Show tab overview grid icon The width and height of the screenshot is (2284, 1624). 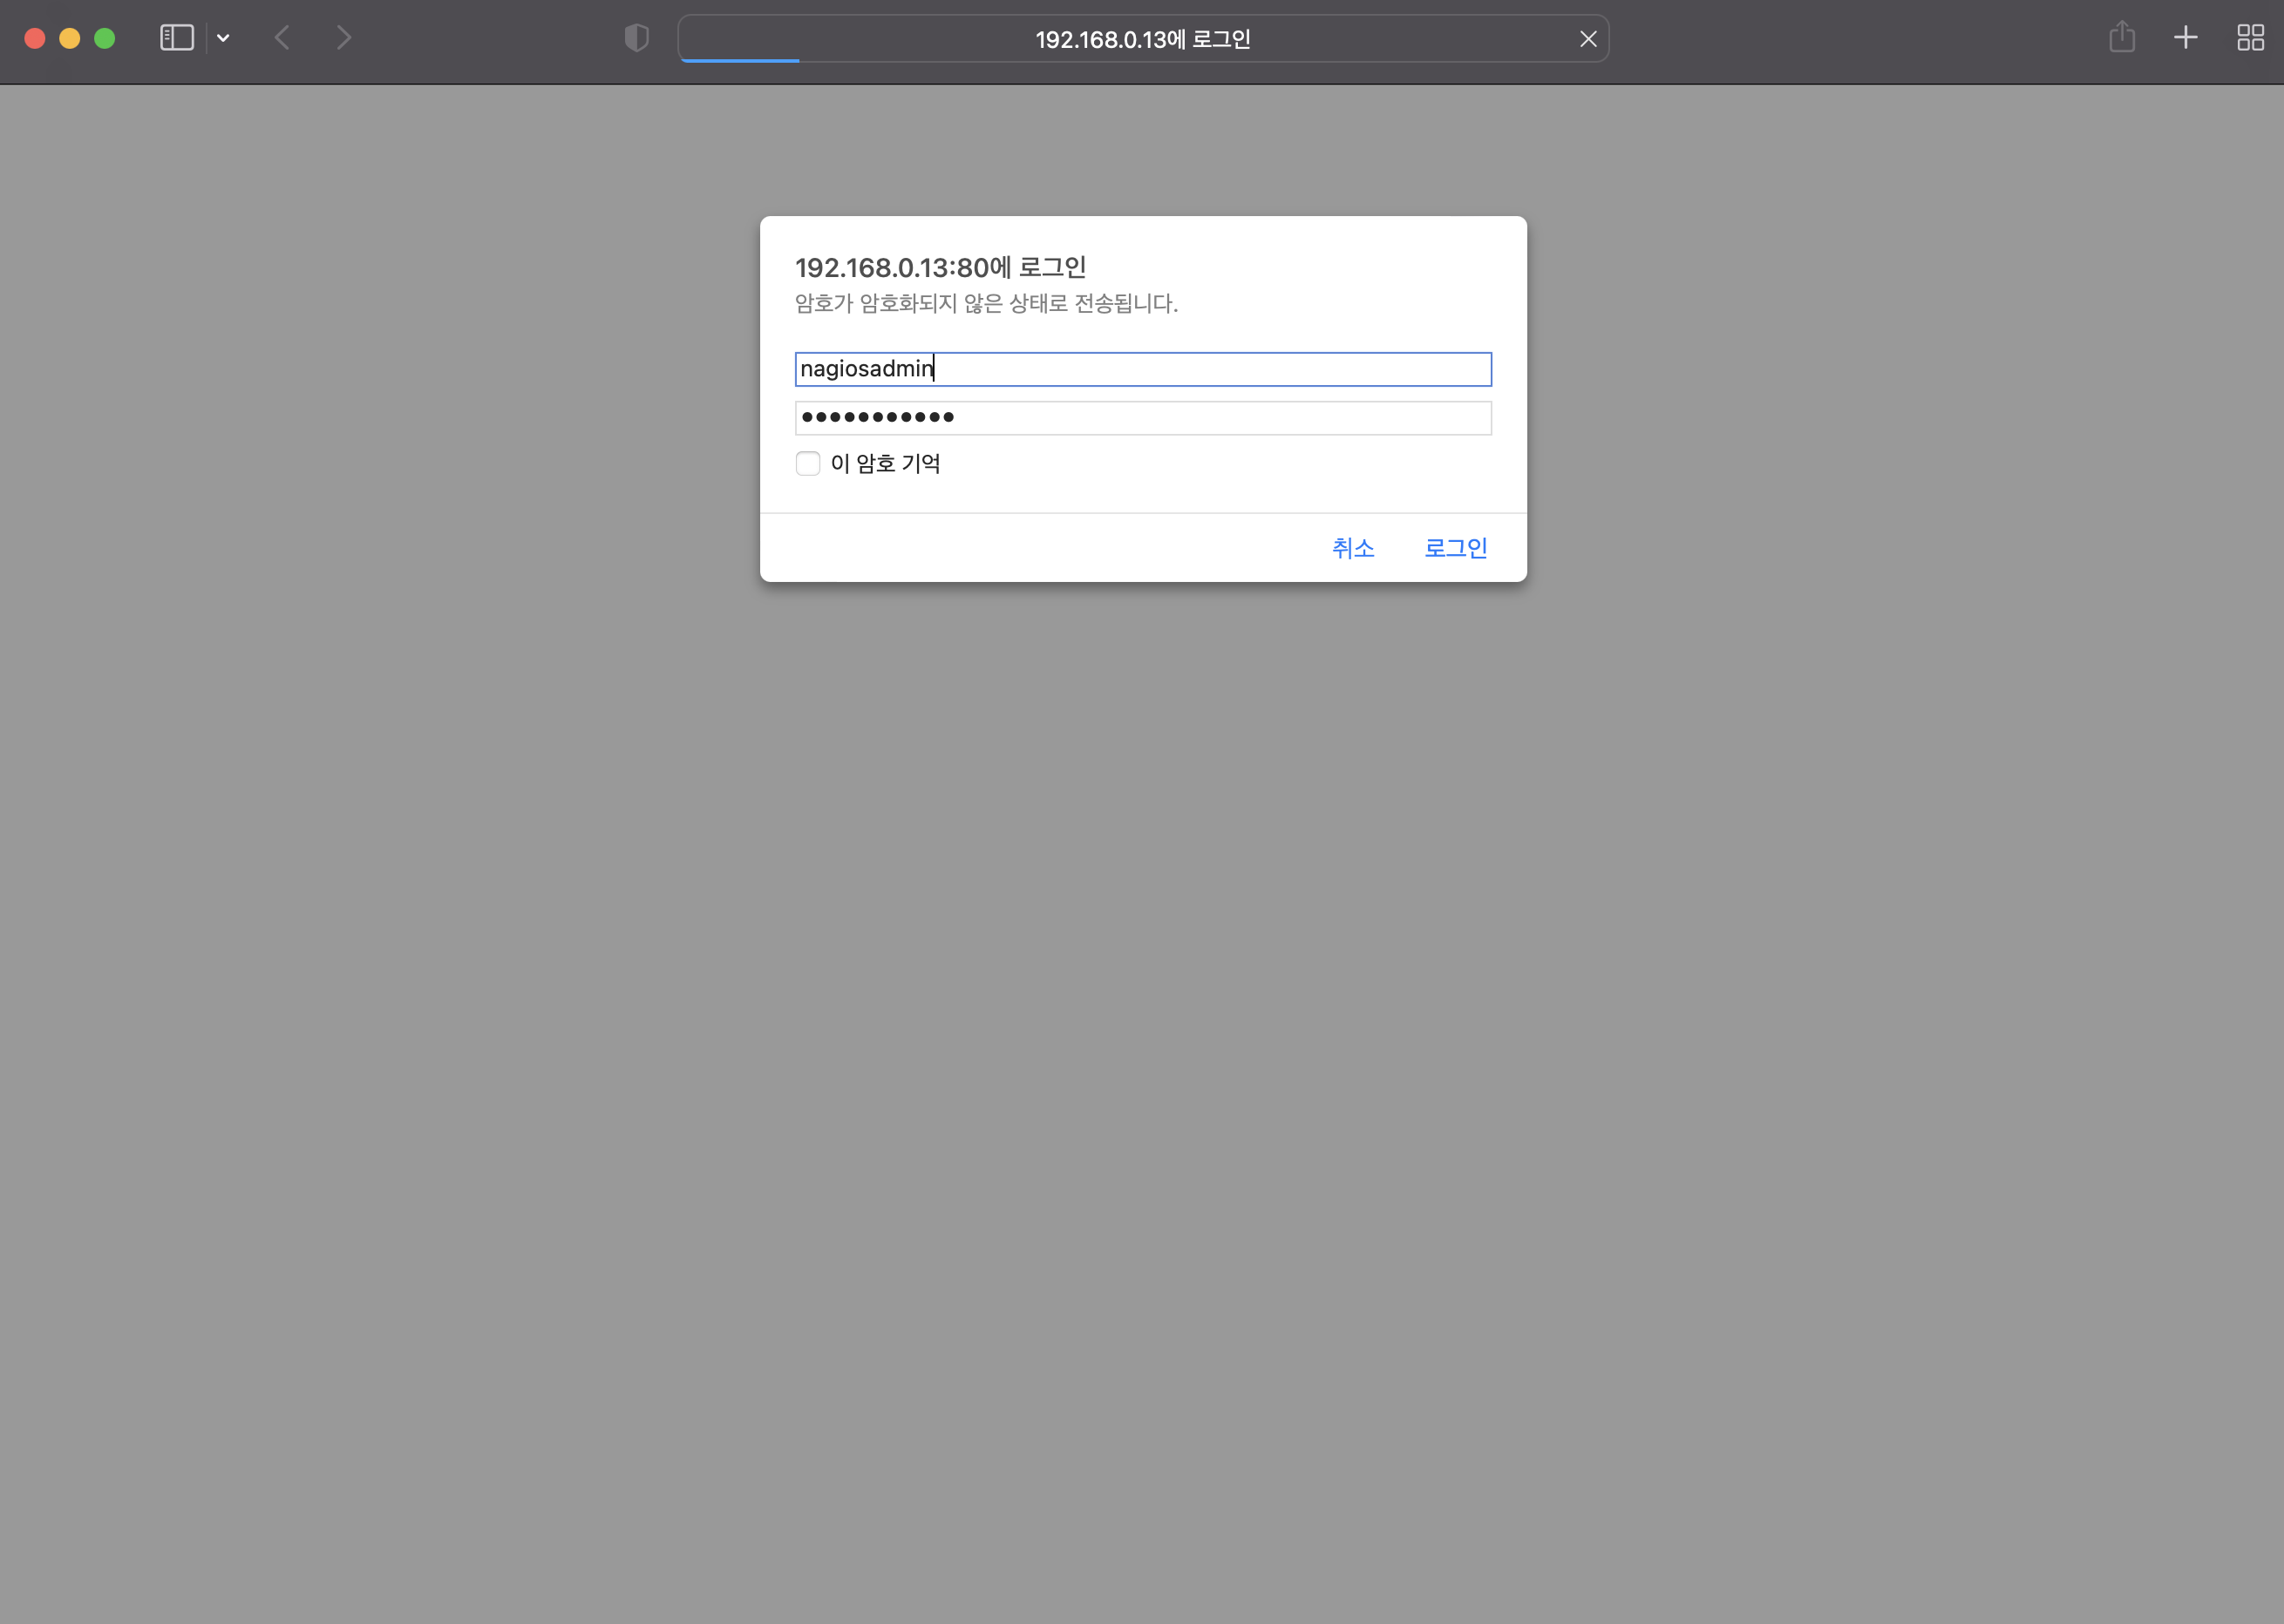point(2249,38)
